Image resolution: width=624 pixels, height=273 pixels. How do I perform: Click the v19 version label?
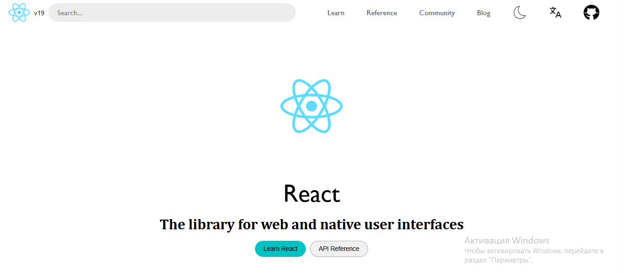[x=39, y=13]
